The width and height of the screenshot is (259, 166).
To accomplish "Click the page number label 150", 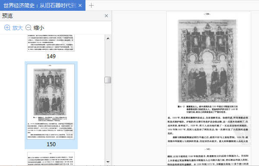I will (x=51, y=144).
